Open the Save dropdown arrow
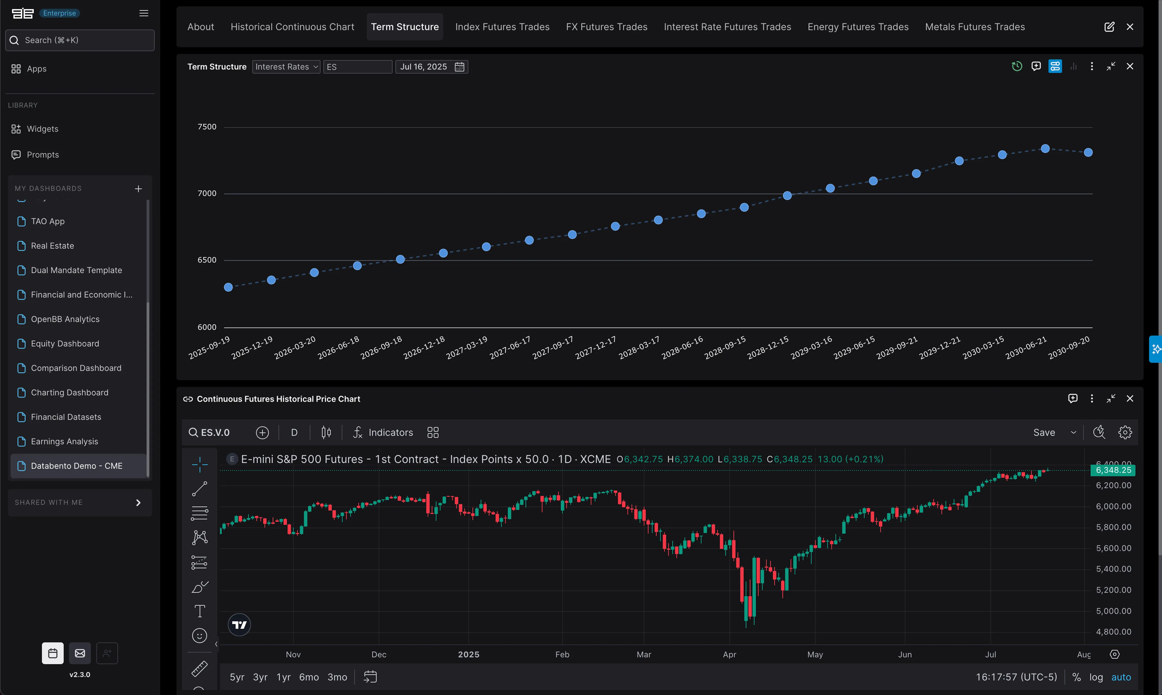The height and width of the screenshot is (695, 1162). [x=1074, y=432]
